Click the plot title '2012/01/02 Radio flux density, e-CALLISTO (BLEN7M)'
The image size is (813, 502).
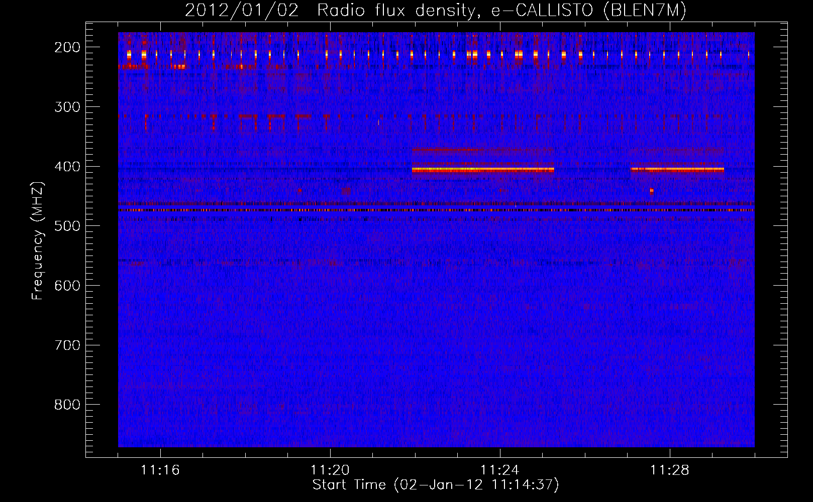pyautogui.click(x=436, y=10)
